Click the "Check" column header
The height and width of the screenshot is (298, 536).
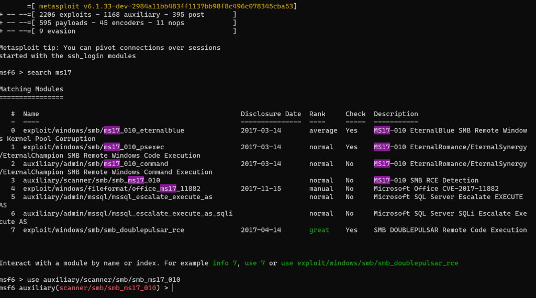coord(355,114)
